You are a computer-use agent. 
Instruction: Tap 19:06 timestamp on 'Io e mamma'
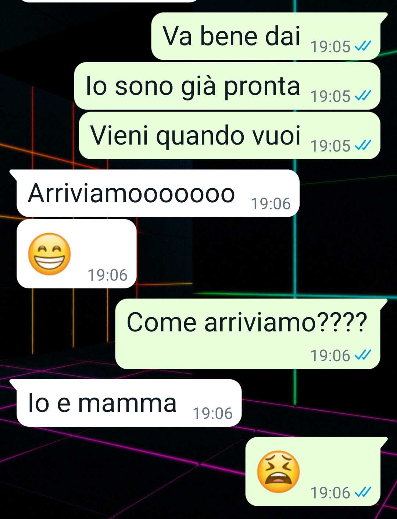point(213,413)
